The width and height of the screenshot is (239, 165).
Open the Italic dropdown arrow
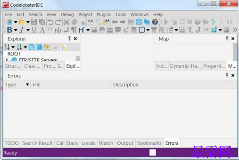coord(28,30)
